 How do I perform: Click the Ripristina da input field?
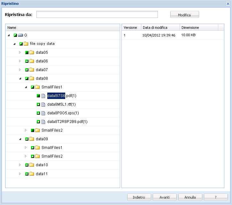coord(97,15)
